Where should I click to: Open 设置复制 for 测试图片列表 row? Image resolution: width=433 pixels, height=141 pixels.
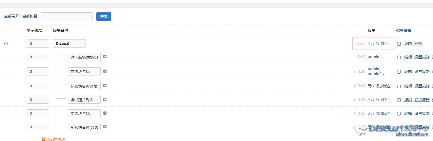tap(422, 100)
